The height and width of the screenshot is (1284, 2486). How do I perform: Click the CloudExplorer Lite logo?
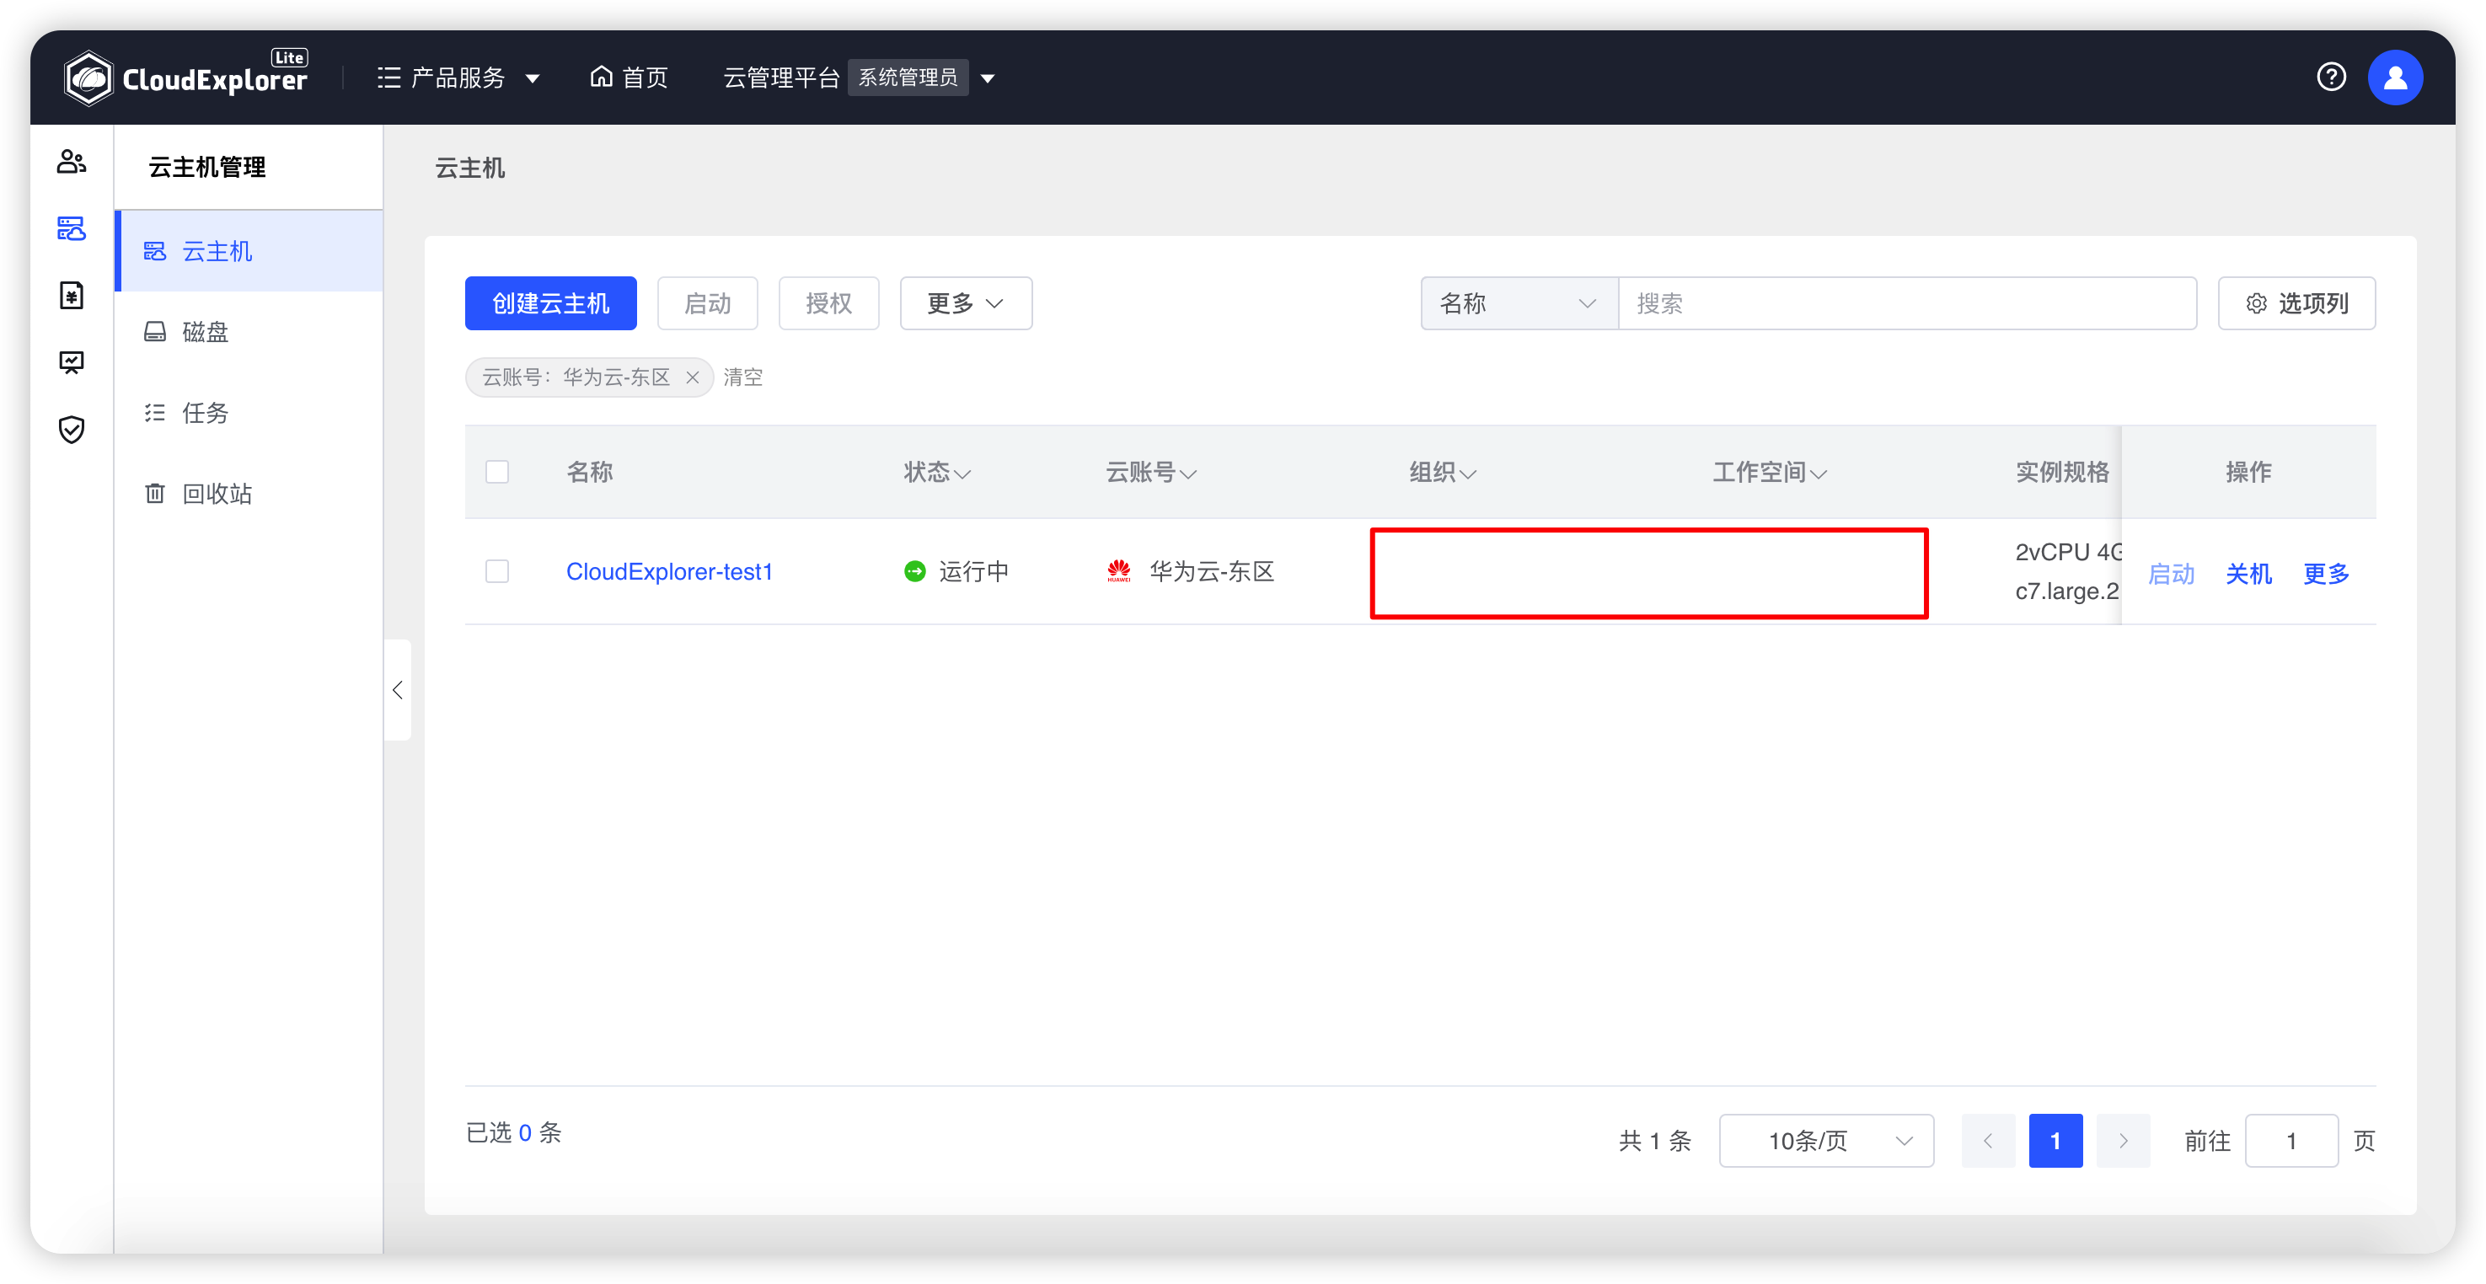coord(185,78)
